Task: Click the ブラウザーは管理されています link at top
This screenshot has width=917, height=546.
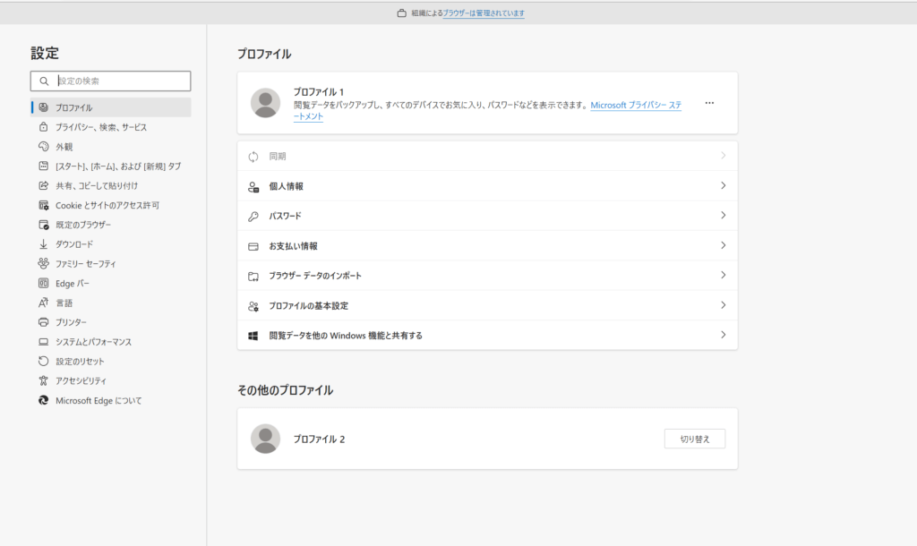Action: pos(484,13)
